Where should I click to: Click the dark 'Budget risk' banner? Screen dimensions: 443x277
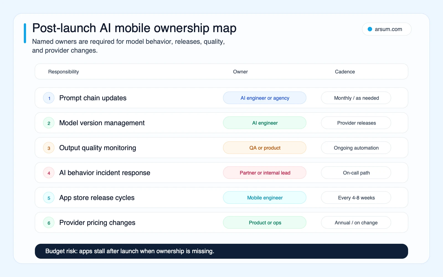(x=221, y=251)
